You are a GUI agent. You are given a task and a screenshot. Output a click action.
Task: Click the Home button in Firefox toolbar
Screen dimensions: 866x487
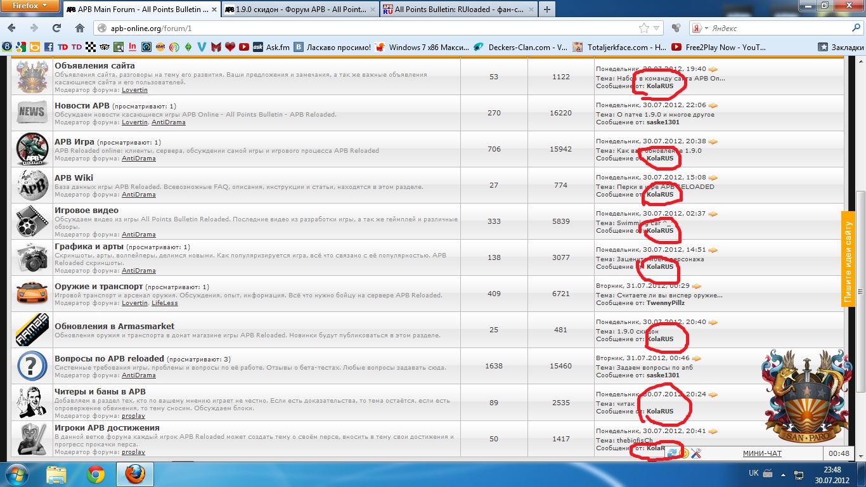(x=79, y=28)
